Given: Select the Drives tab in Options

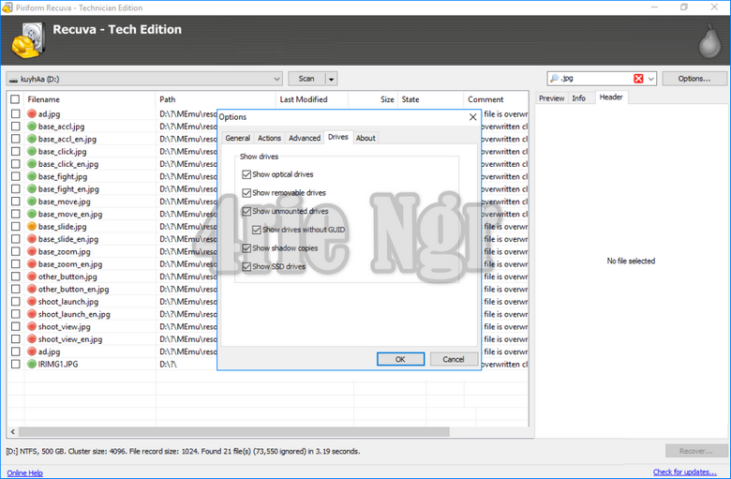Looking at the screenshot, I should [338, 137].
